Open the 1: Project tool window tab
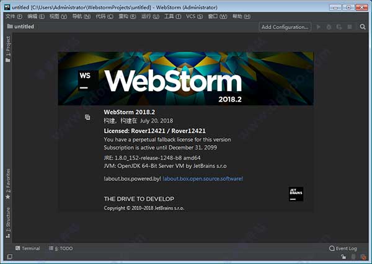372x264 pixels. 8,49
